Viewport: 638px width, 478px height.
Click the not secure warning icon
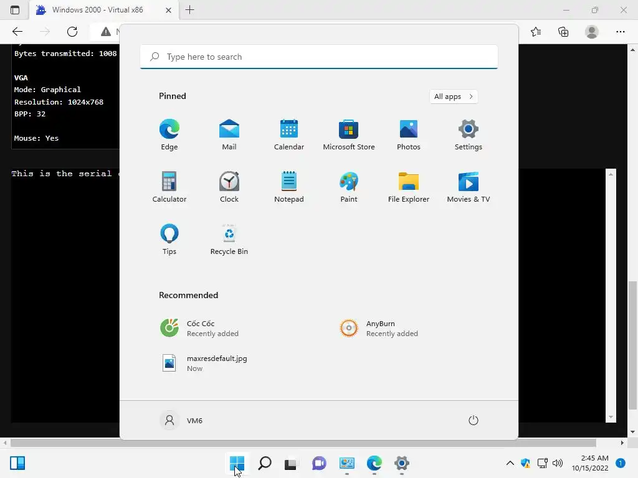(x=106, y=32)
